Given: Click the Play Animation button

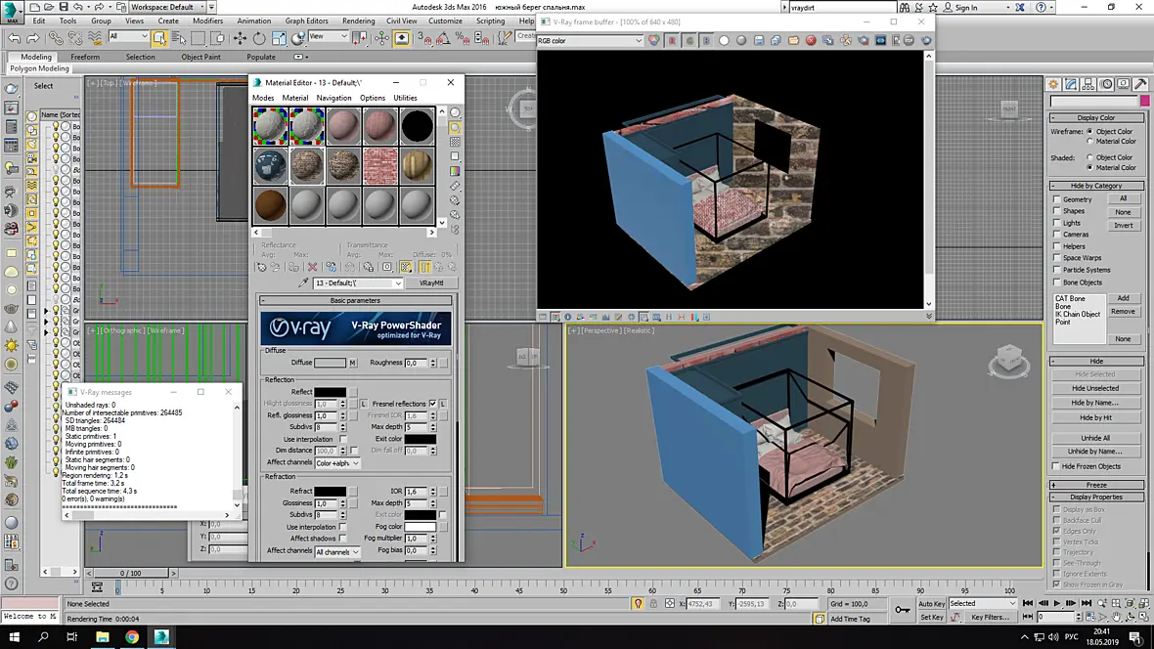Looking at the screenshot, I should pyautogui.click(x=1057, y=603).
